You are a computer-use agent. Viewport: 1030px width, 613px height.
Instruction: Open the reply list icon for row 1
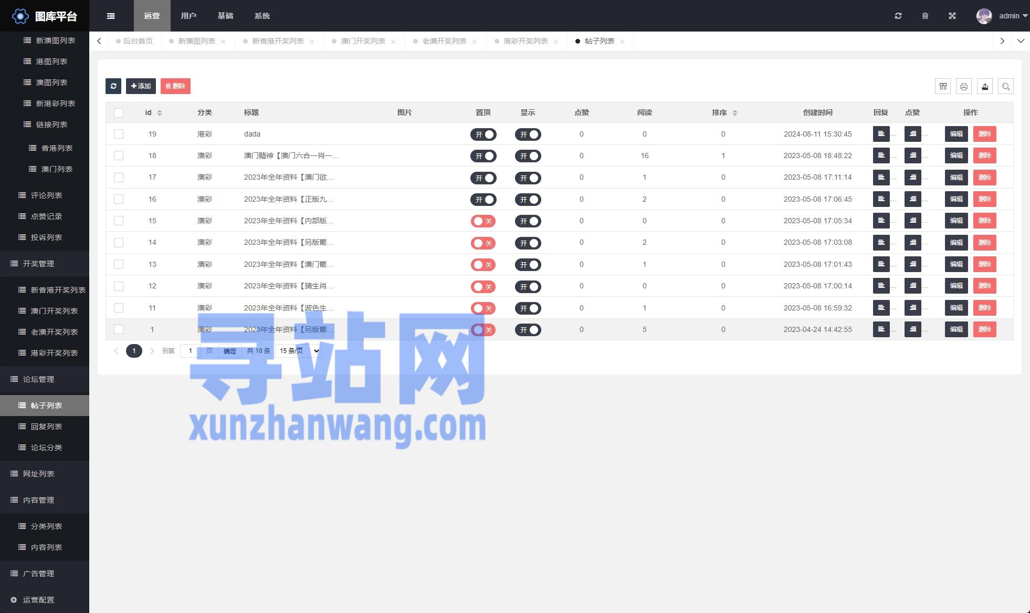point(881,329)
